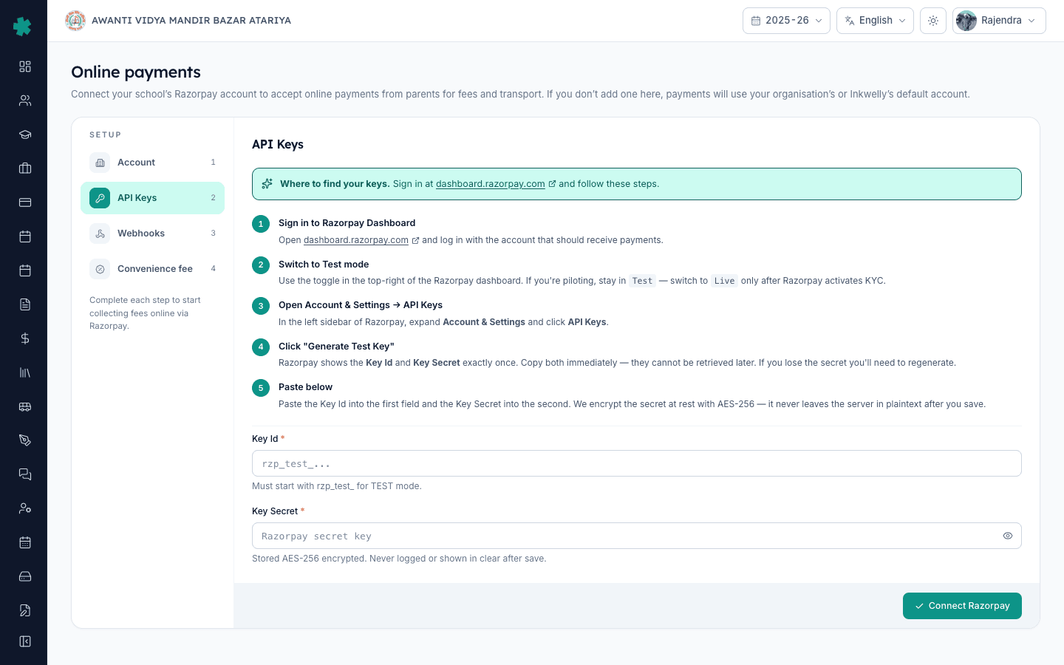Open the 2025-26 academic year dropdown
The width and height of the screenshot is (1064, 665).
click(786, 21)
